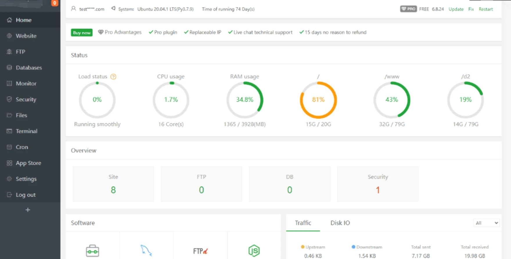Open the MySQL dolphin software icon
Viewport: 511px width, 259px height.
click(x=146, y=250)
